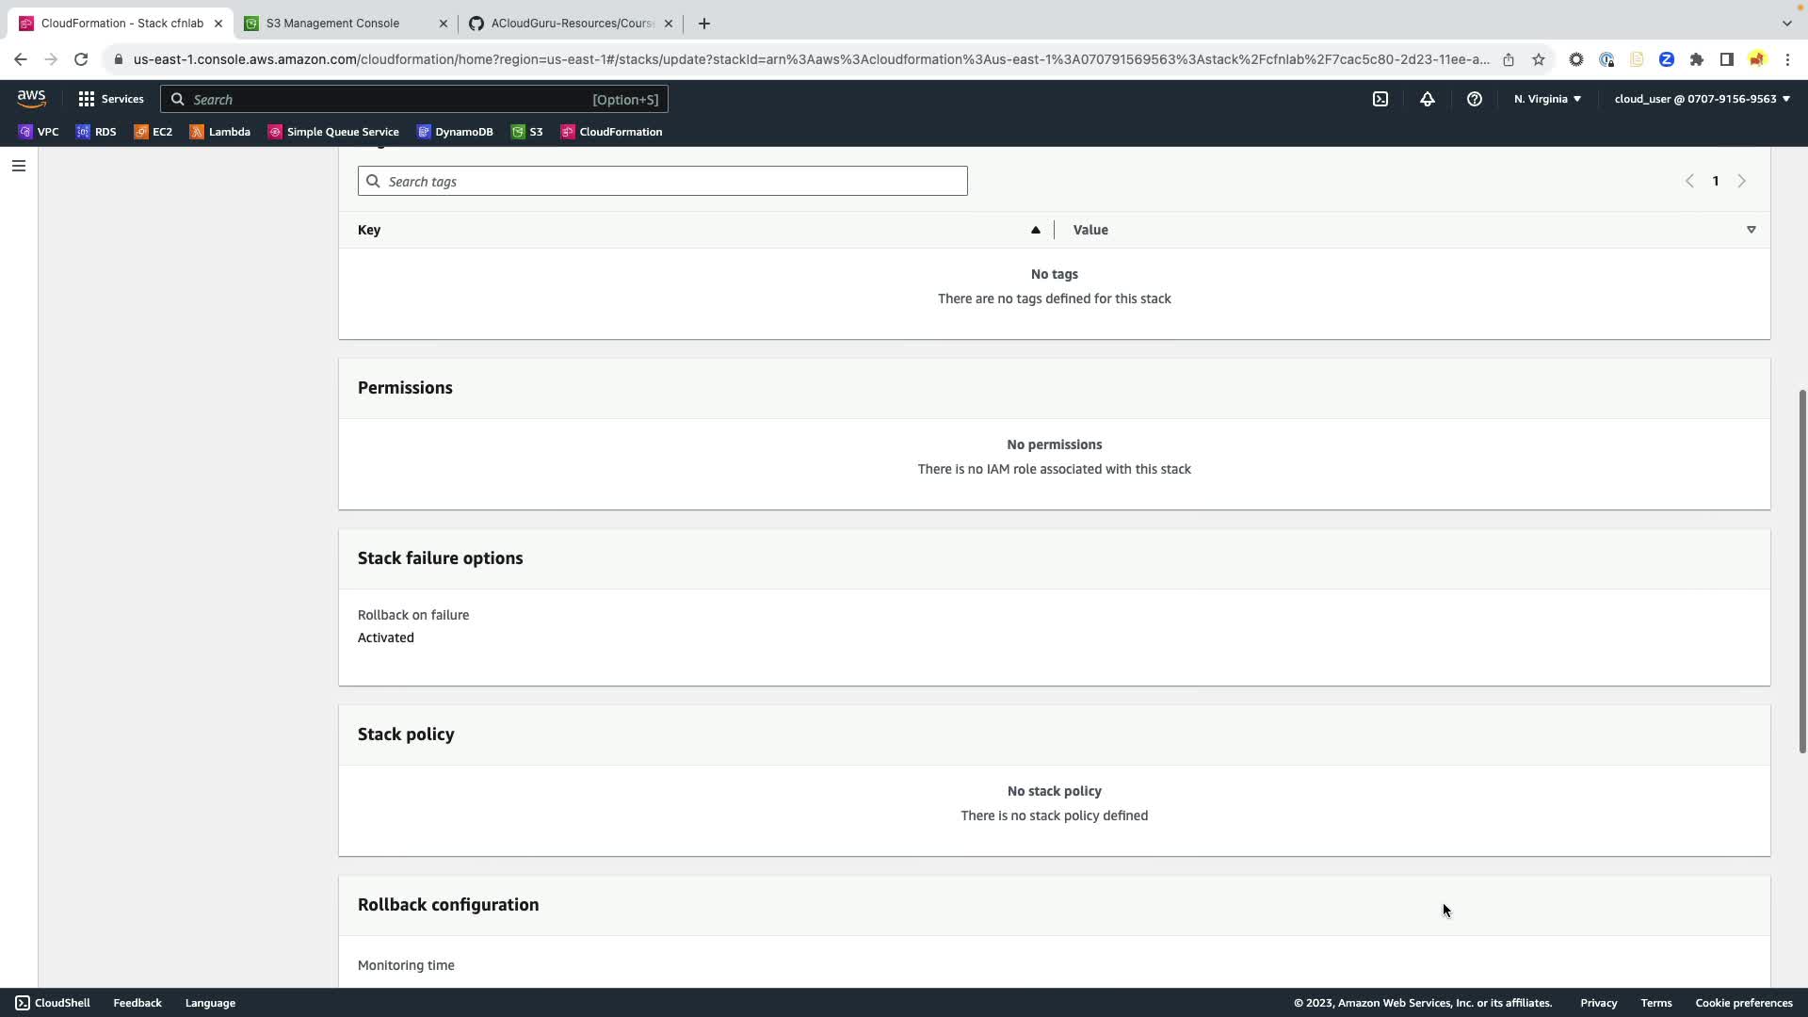Image resolution: width=1808 pixels, height=1017 pixels.
Task: Open the tags table settings triangle
Action: [x=1751, y=230]
